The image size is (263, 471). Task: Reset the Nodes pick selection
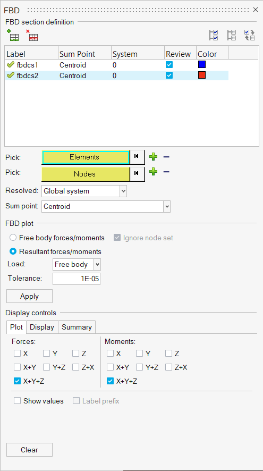[x=137, y=174]
